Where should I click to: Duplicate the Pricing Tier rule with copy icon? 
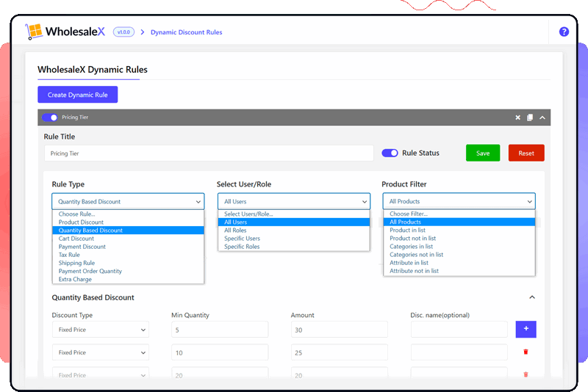pyautogui.click(x=530, y=117)
